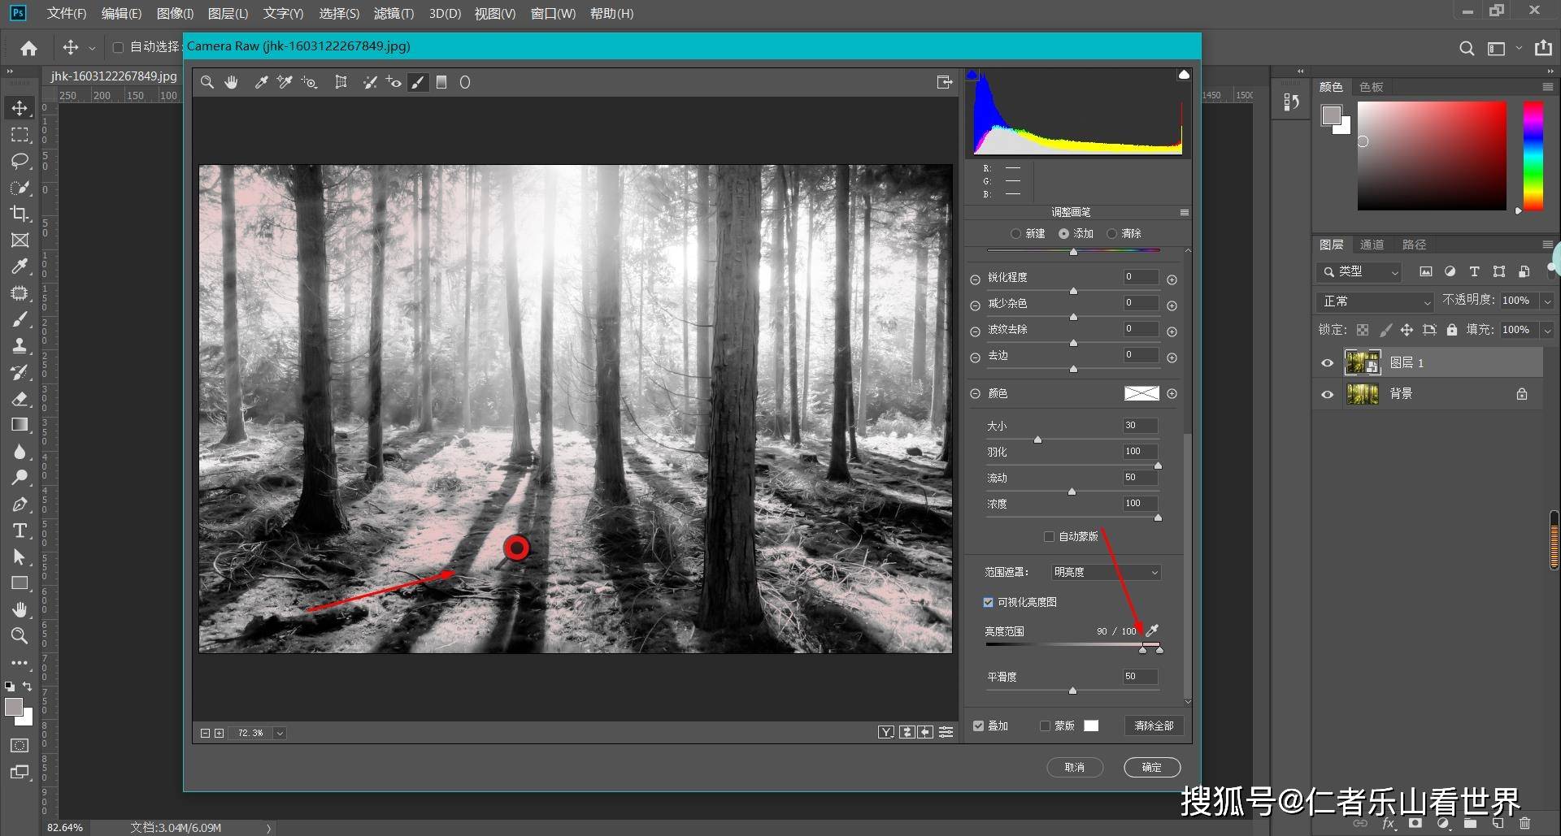Select the Add brush radio button
The height and width of the screenshot is (836, 1561).
[x=1063, y=233]
